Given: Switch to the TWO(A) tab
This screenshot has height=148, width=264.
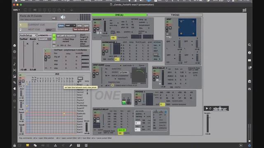Looking at the screenshot, I should click(x=175, y=15).
